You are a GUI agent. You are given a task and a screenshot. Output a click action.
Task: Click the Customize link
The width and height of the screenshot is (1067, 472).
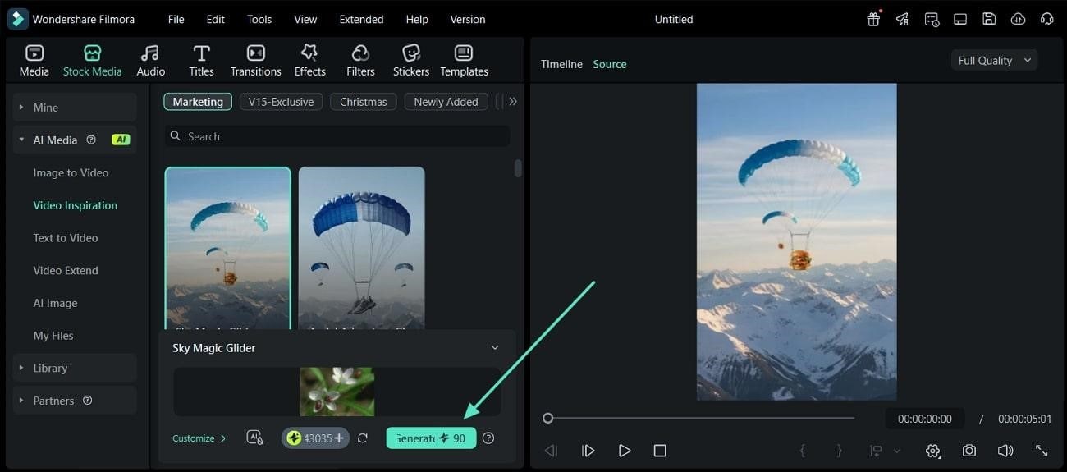click(199, 438)
